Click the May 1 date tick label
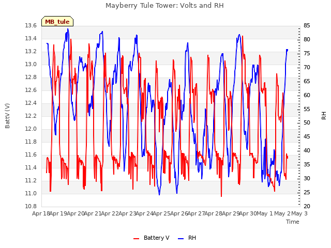The width and height of the screenshot is (331, 248). 265,213
